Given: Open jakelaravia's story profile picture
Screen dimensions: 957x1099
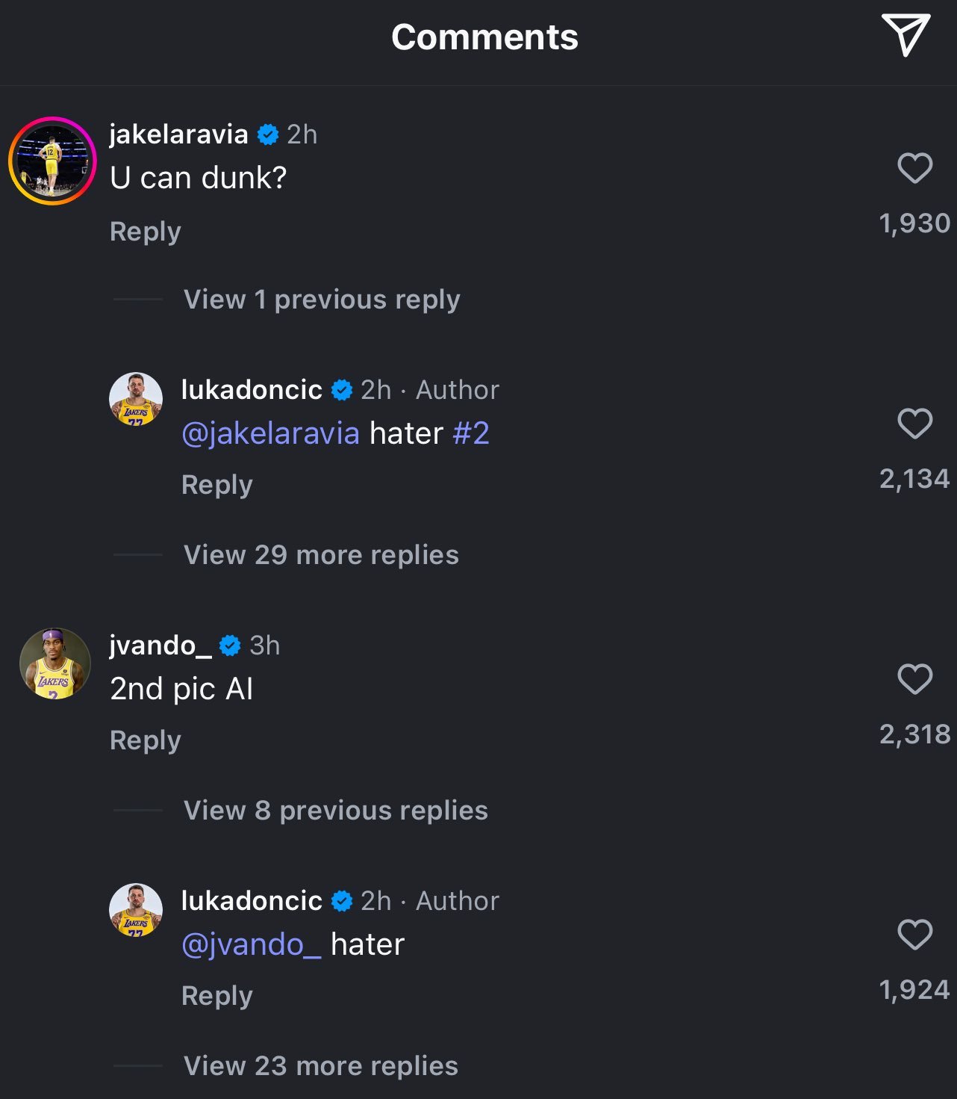Looking at the screenshot, I should 52,161.
